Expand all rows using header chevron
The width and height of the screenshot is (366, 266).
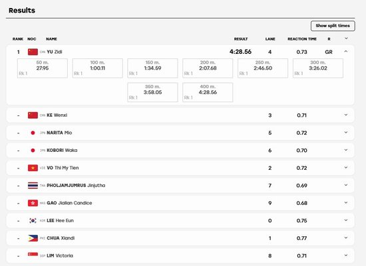tap(346, 38)
